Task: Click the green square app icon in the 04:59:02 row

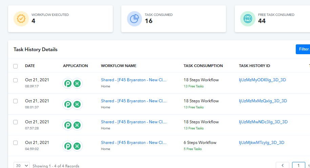Action: tap(77, 146)
